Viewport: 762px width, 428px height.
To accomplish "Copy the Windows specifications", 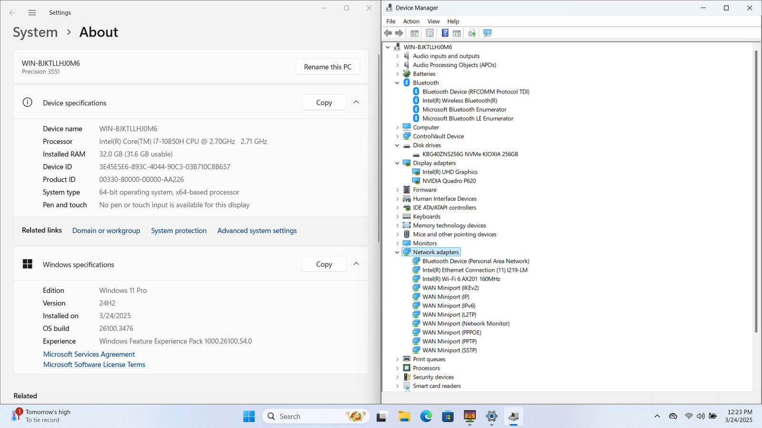I will pyautogui.click(x=324, y=264).
